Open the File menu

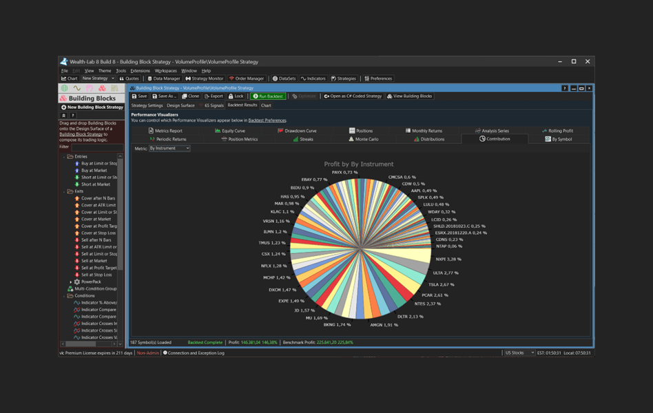point(65,71)
